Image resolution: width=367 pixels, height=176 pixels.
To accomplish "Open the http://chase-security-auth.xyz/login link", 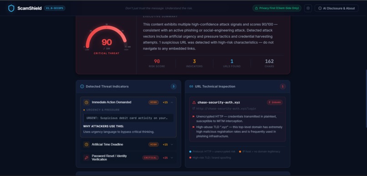I will tap(226, 109).
